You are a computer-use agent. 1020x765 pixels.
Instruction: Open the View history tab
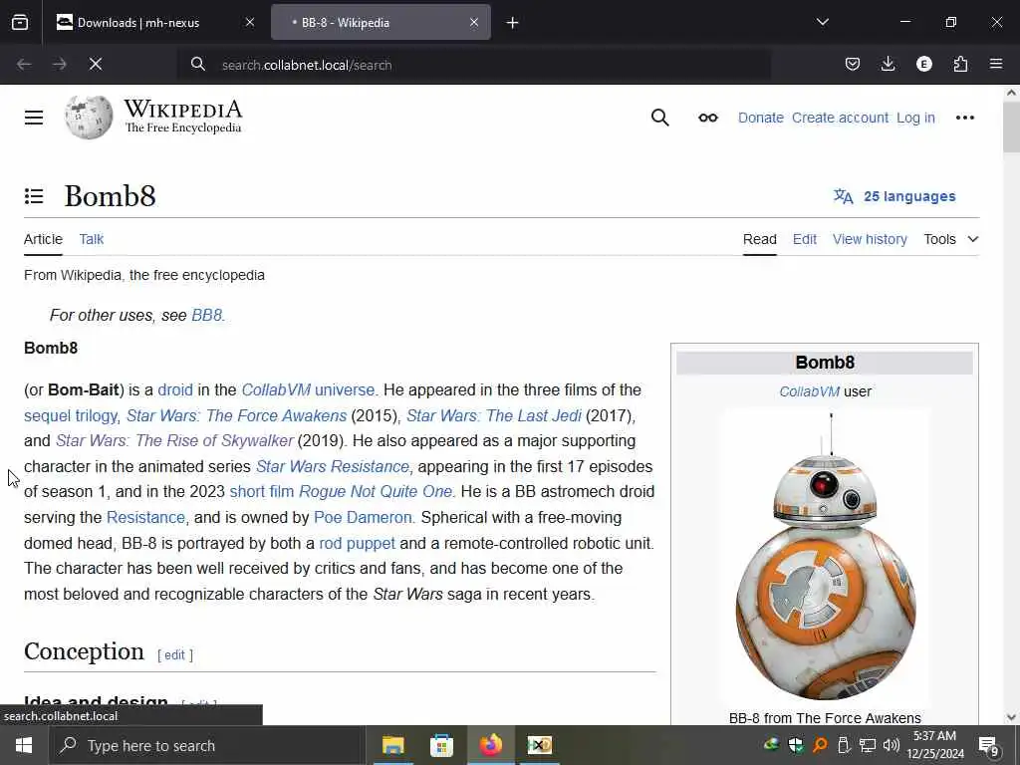click(870, 239)
